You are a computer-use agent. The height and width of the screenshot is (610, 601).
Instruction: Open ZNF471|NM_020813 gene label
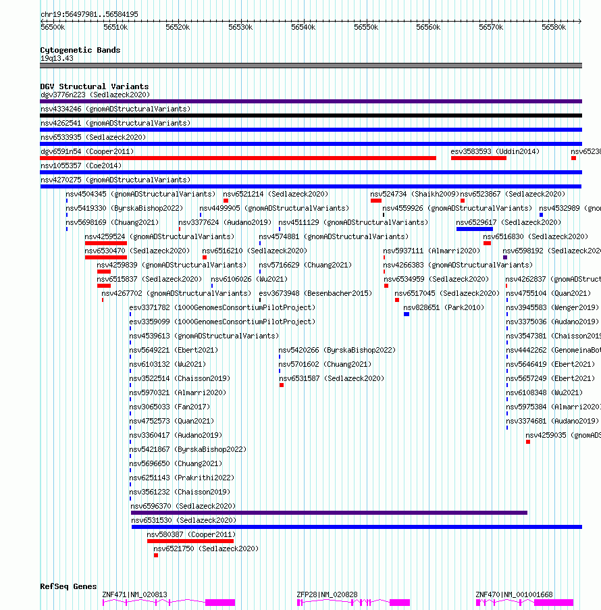pos(134,595)
